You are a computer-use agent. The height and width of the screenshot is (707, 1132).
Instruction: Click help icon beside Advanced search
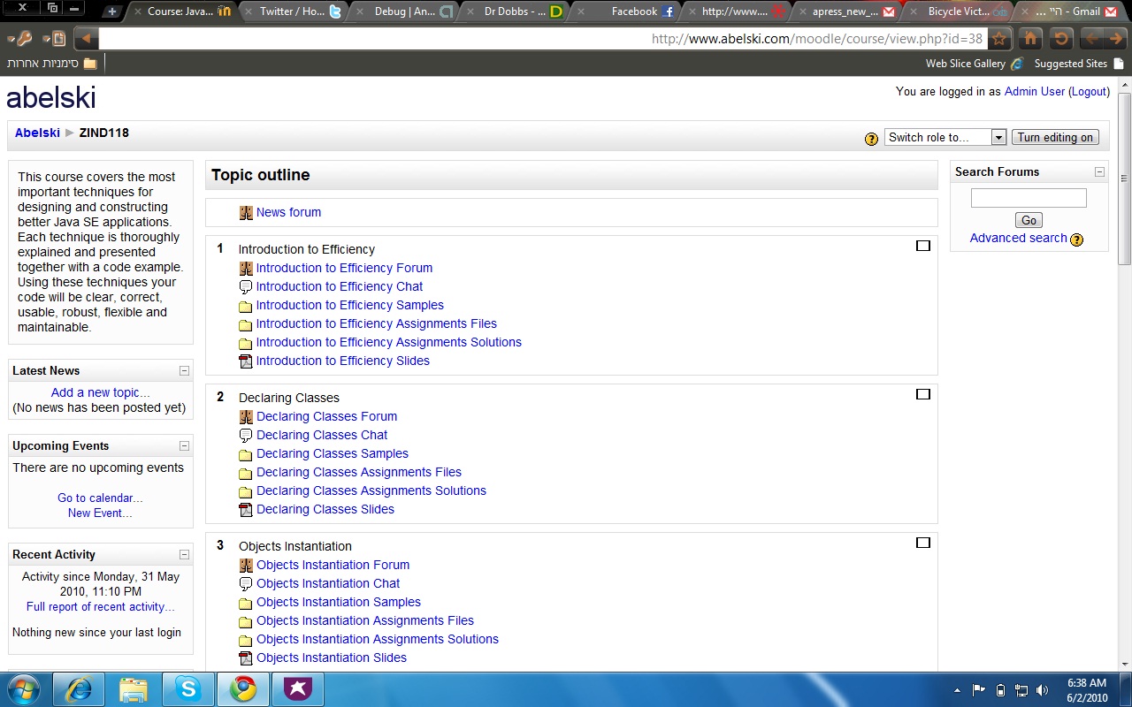pos(1076,239)
